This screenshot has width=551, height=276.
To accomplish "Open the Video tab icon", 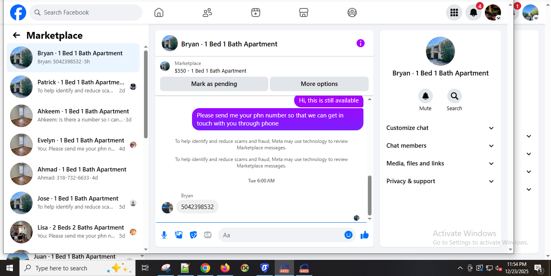I will [256, 13].
